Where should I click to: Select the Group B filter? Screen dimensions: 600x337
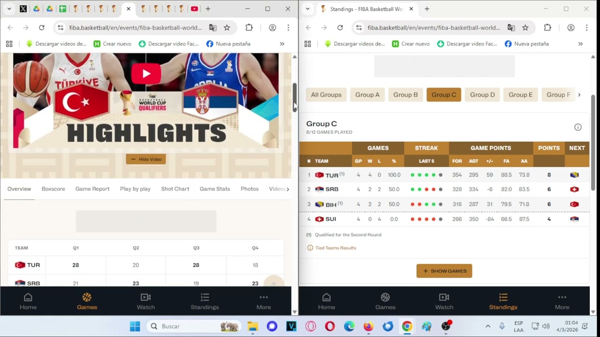pyautogui.click(x=405, y=95)
